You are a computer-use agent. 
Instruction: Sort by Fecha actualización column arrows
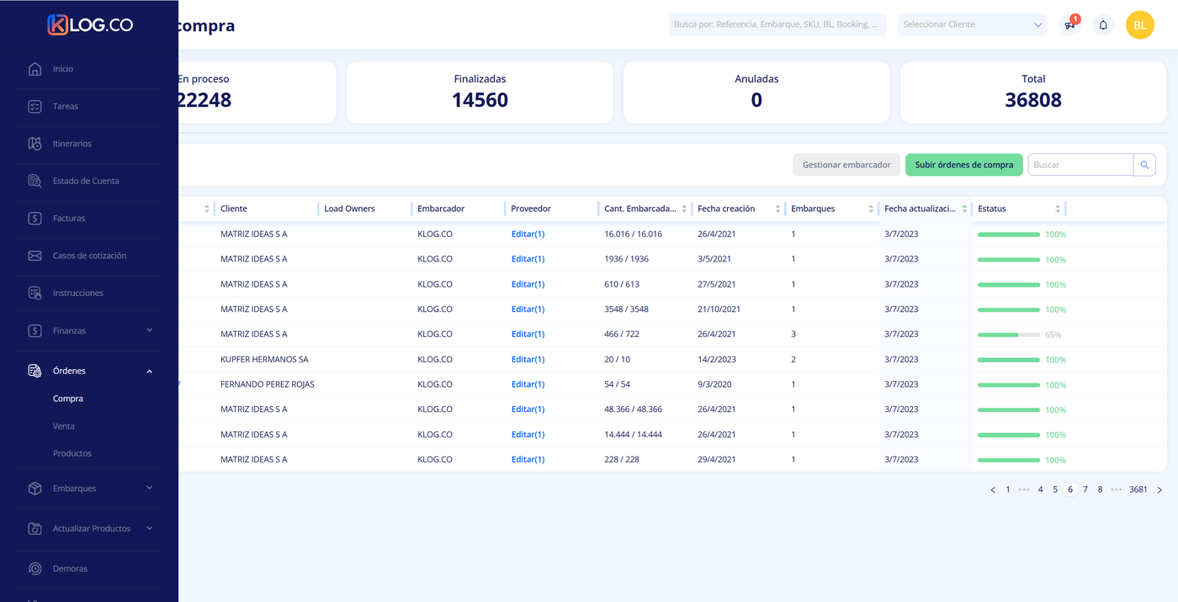[964, 209]
